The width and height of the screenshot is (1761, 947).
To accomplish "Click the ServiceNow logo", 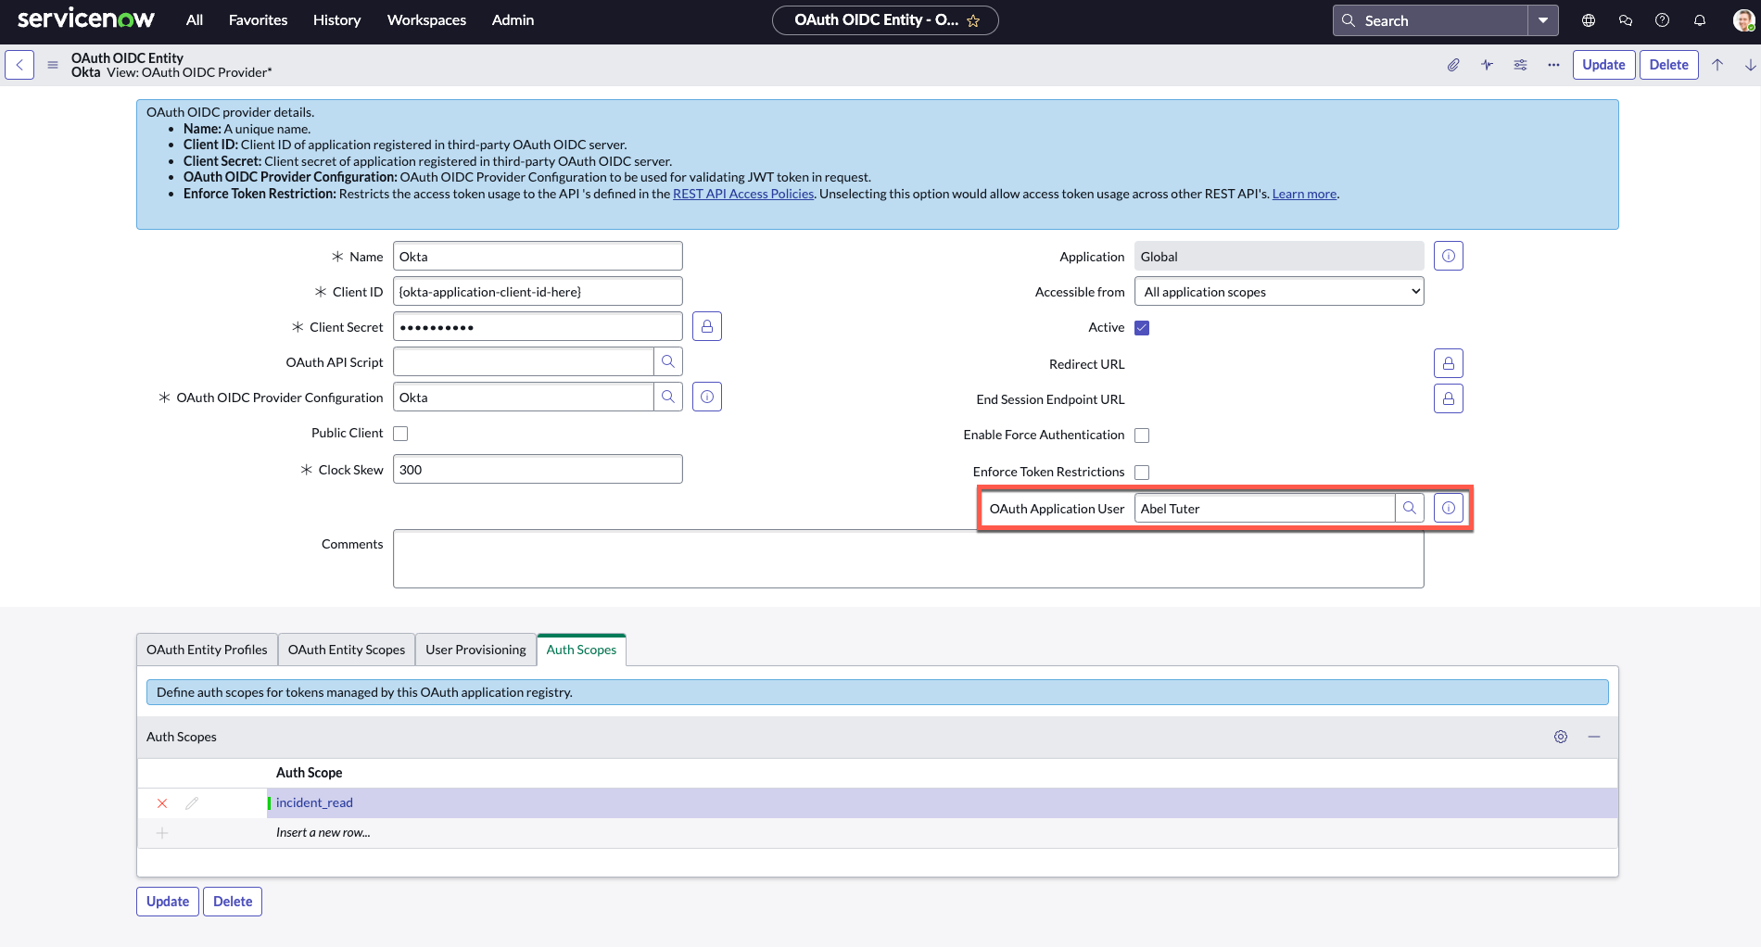I will click(86, 19).
